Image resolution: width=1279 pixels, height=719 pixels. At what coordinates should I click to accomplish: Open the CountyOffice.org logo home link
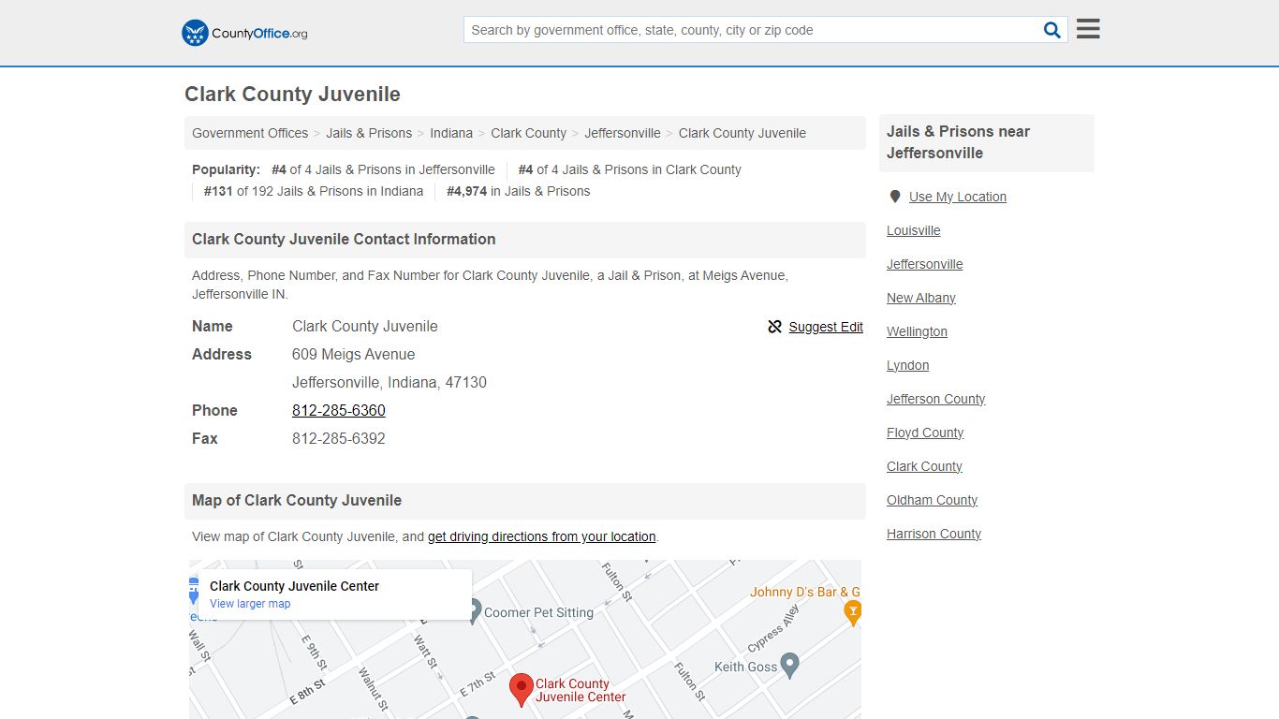pos(244,33)
